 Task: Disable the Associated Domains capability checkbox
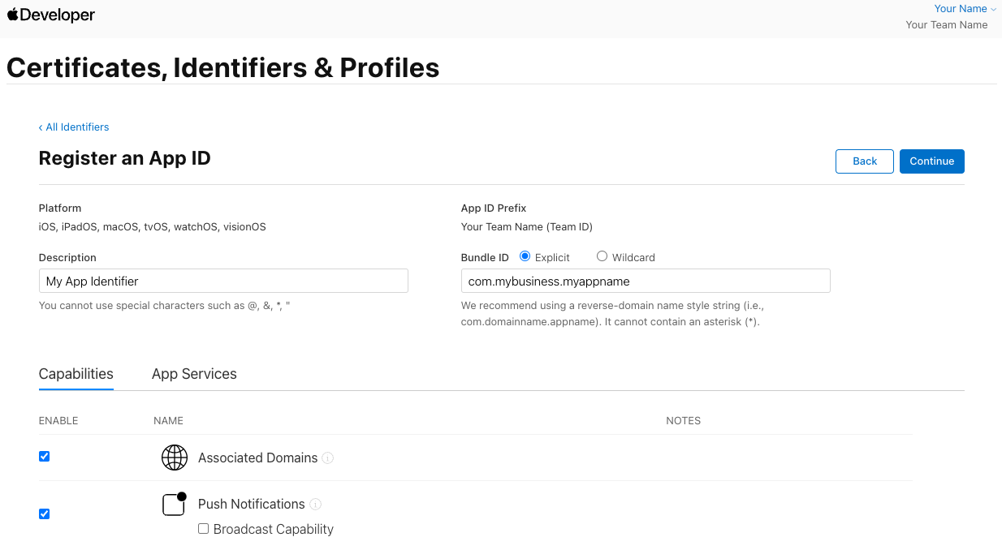click(45, 457)
